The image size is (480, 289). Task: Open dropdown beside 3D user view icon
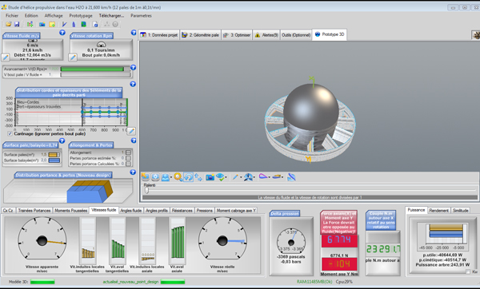(x=171, y=177)
